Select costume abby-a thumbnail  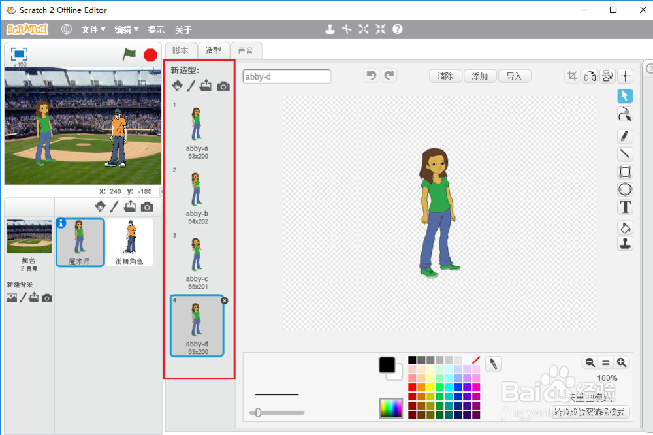[x=197, y=131]
